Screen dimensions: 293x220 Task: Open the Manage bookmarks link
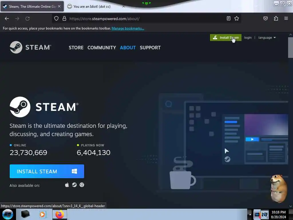[x=128, y=28]
